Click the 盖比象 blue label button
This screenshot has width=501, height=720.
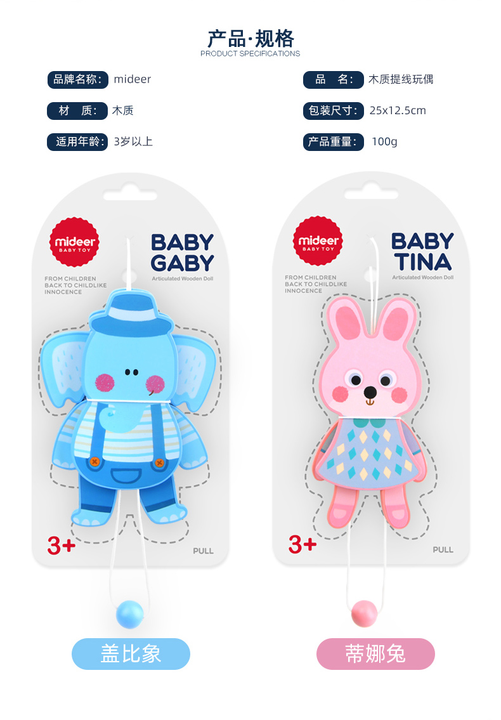pyautogui.click(x=131, y=654)
